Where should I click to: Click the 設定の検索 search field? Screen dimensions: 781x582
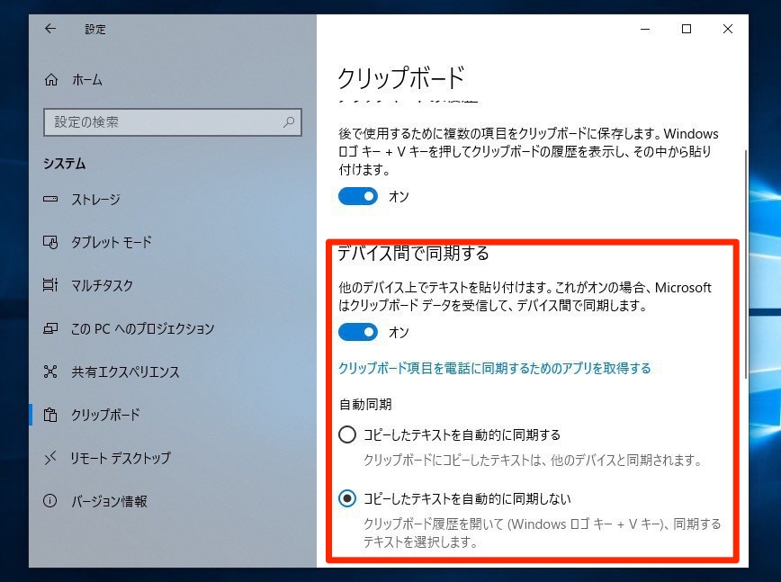[x=173, y=122]
